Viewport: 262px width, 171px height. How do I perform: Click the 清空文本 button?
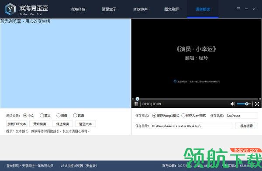point(85,124)
